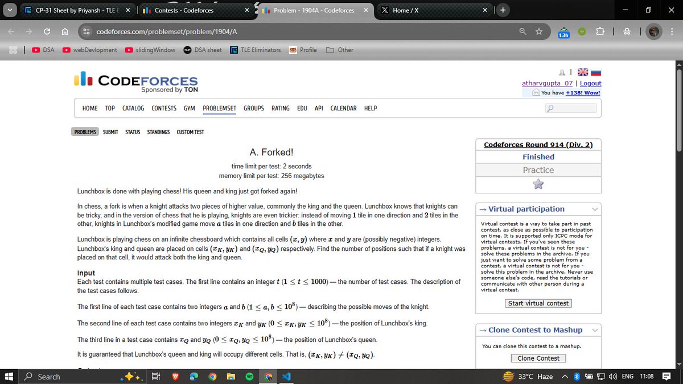The image size is (683, 384).
Task: Click the address bar URL
Action: [x=167, y=32]
